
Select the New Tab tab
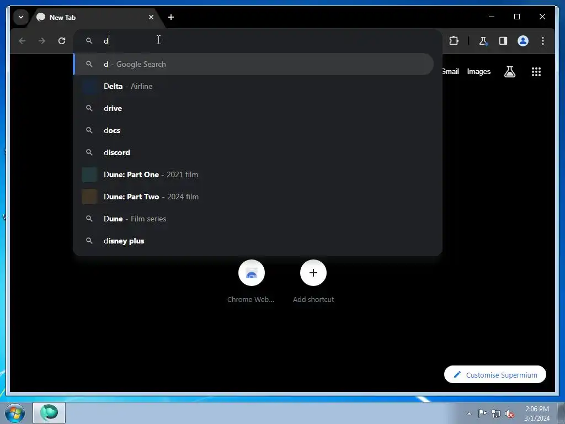coord(97,17)
